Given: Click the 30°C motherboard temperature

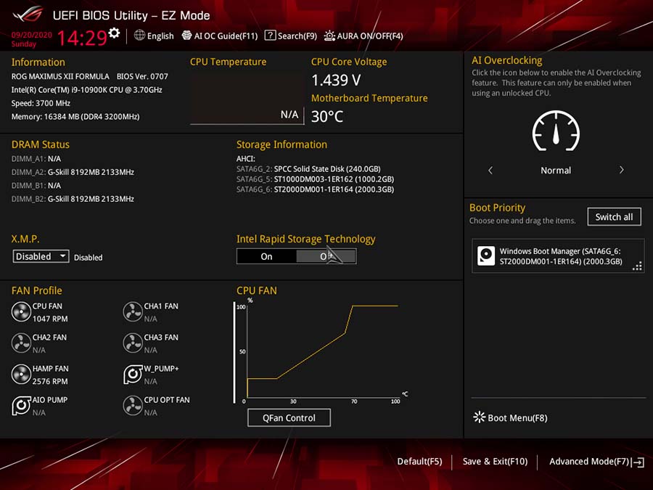Looking at the screenshot, I should pos(327,116).
